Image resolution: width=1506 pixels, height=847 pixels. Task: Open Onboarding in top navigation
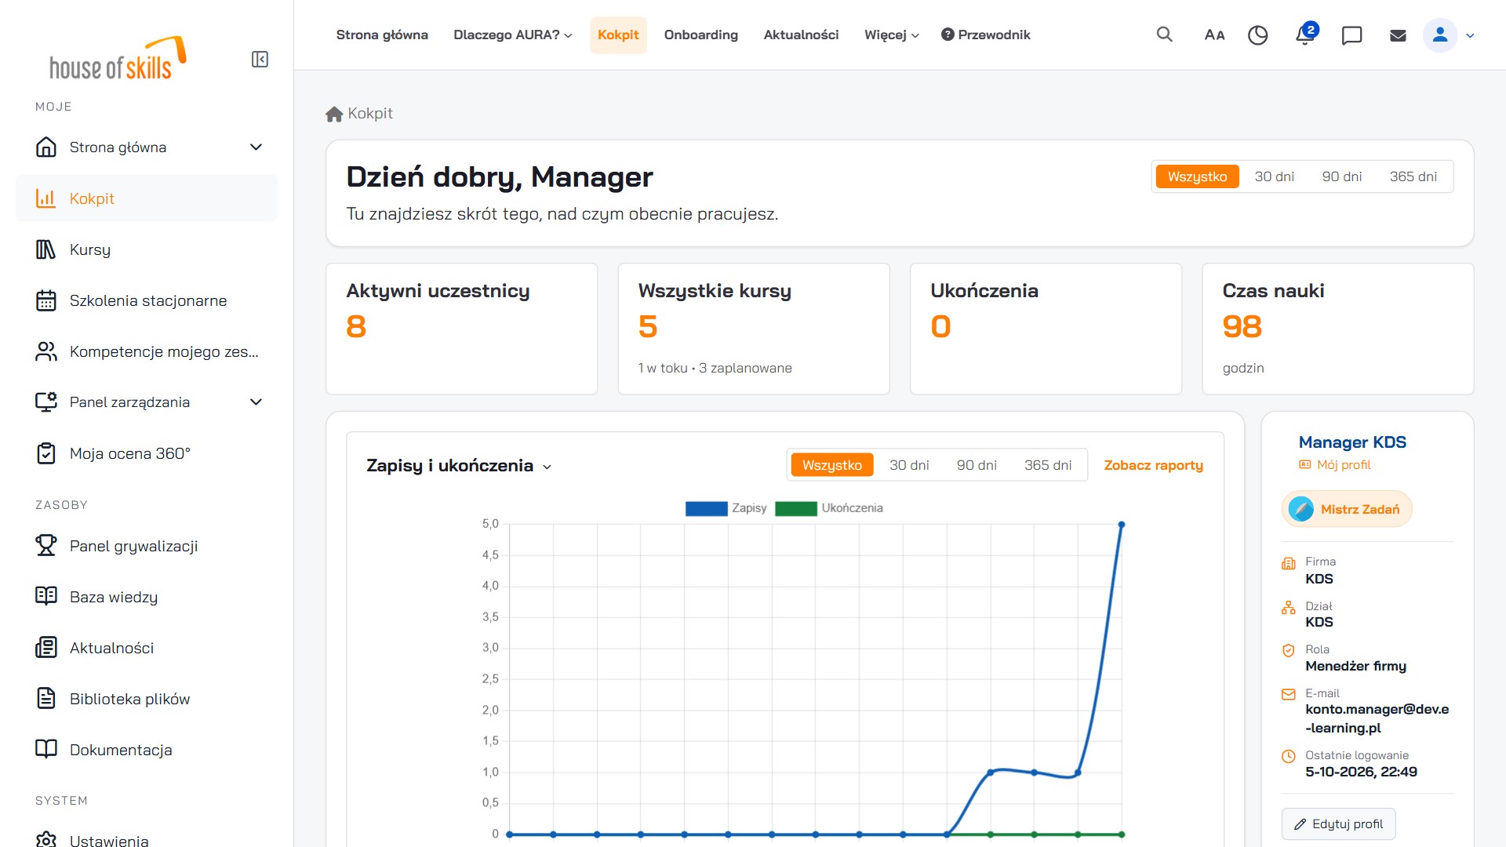tap(700, 35)
